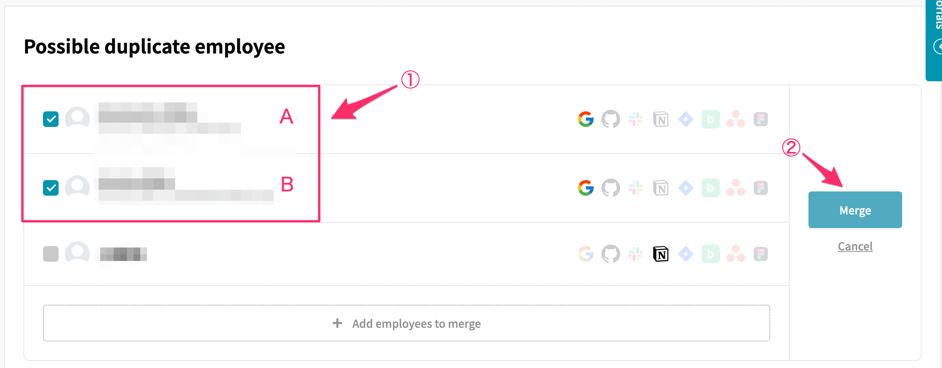Click the black Notion icon in third row
Image resolution: width=942 pixels, height=368 pixels.
661,254
